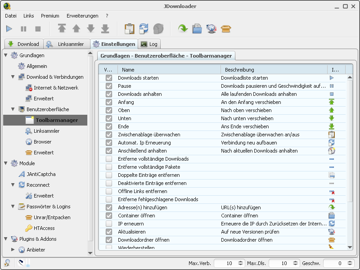Viewport: 360px width, 270px height.
Task: Stop downloads with the toolbar stop icon
Action: tap(38, 29)
